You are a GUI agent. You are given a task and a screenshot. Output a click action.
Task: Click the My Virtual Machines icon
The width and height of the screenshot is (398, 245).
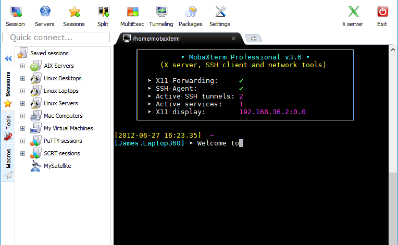point(36,128)
